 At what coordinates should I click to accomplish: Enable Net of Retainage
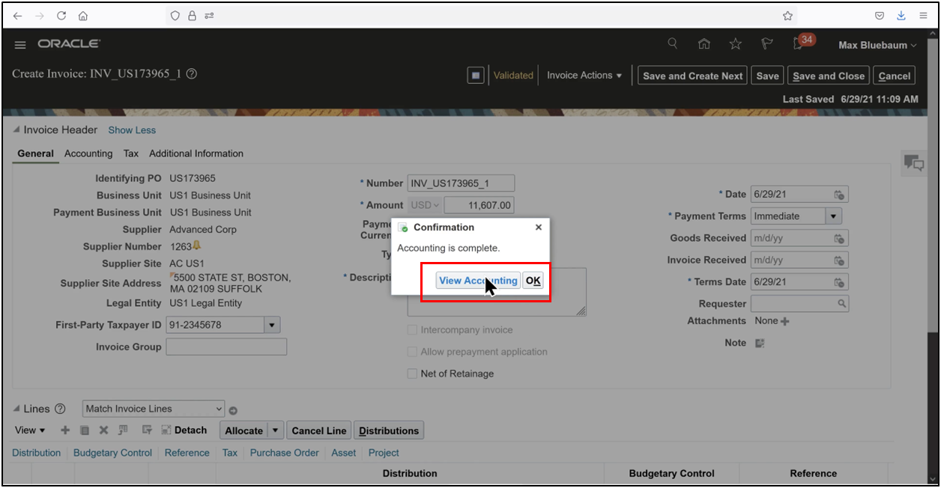point(412,373)
